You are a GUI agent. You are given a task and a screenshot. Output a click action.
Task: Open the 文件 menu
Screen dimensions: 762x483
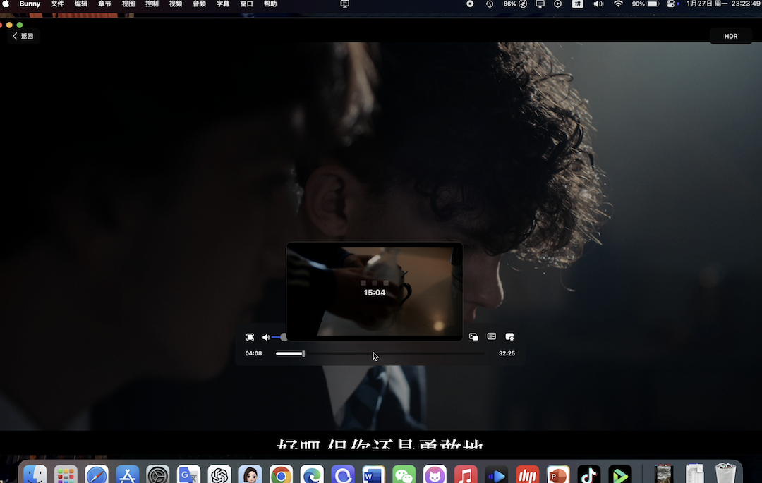(x=57, y=4)
